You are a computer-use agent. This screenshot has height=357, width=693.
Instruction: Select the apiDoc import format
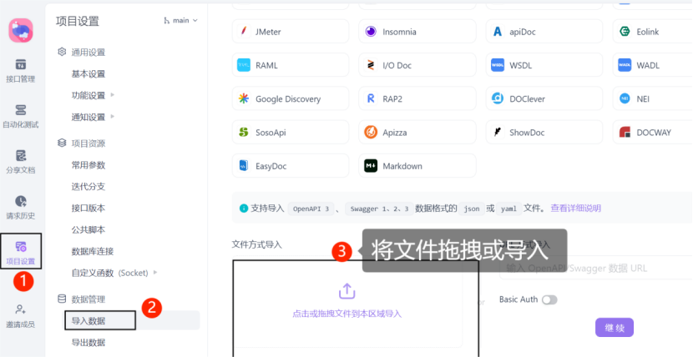pyautogui.click(x=544, y=32)
